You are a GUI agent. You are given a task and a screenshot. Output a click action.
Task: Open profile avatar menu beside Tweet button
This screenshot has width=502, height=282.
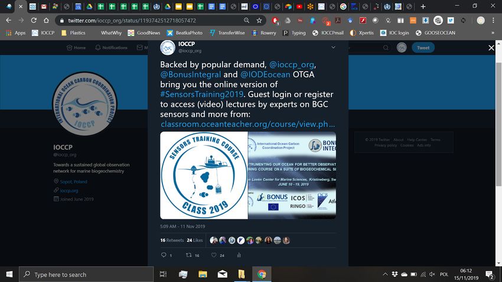pos(402,48)
